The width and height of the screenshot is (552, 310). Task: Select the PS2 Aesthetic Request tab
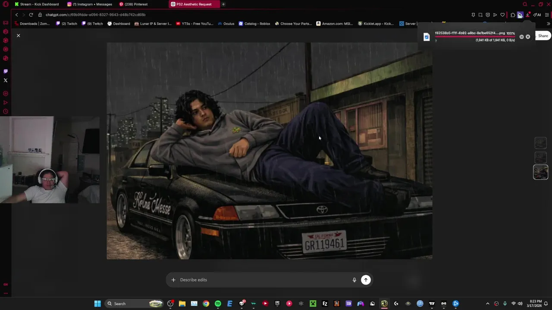pyautogui.click(x=194, y=4)
